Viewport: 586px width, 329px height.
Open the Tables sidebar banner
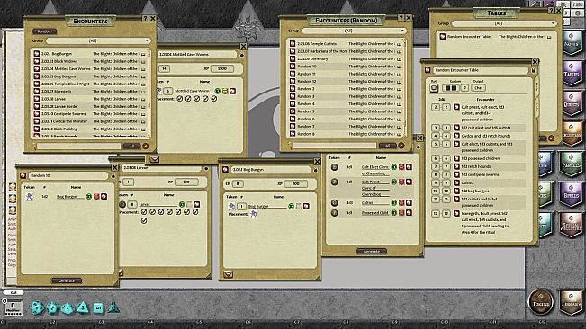(571, 73)
